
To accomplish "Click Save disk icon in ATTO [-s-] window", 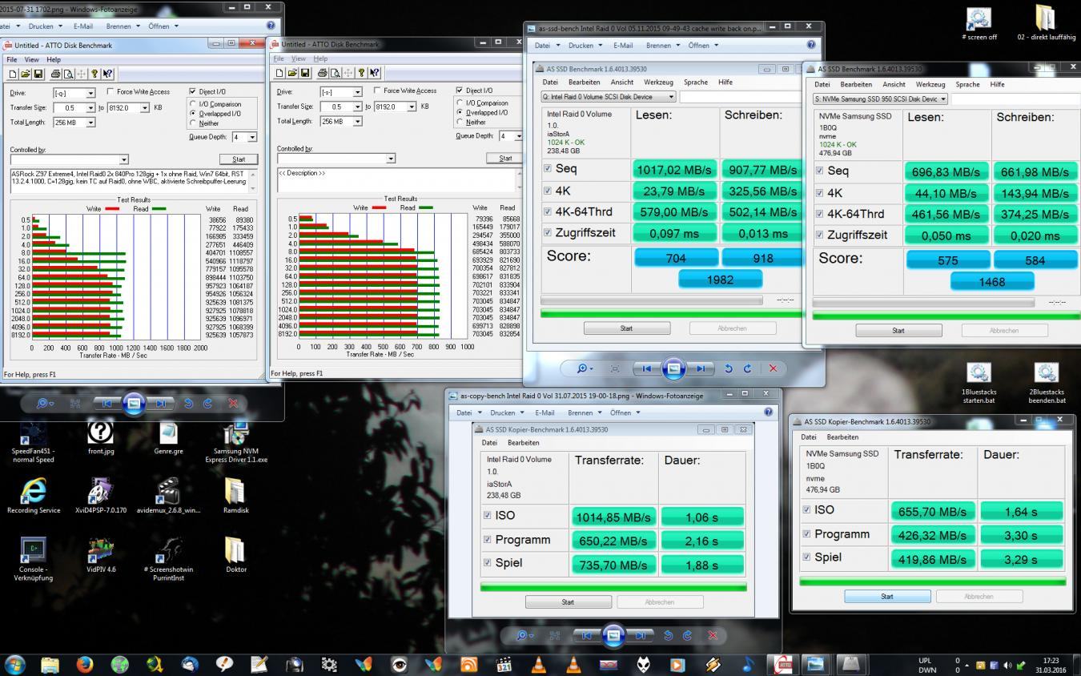I will (x=305, y=73).
